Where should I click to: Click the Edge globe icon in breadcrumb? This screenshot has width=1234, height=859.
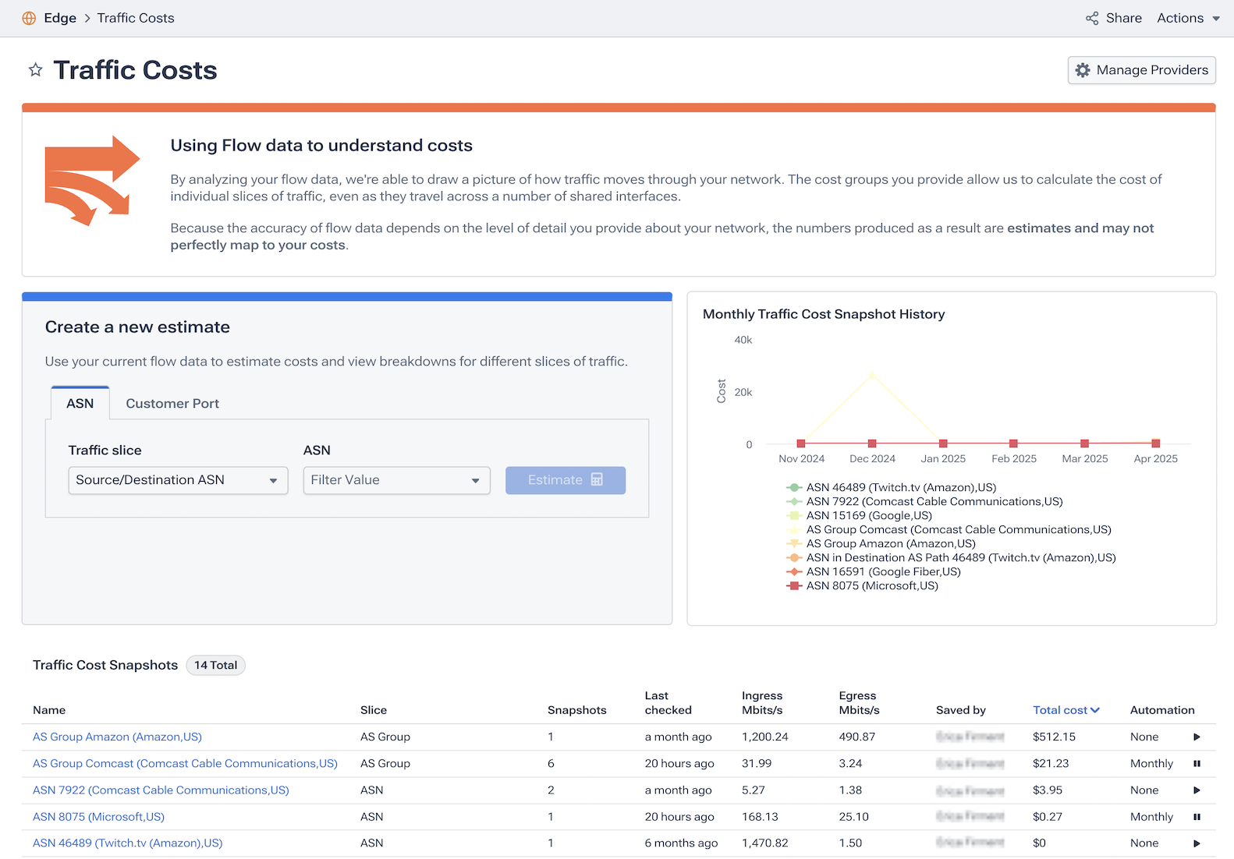coord(29,18)
